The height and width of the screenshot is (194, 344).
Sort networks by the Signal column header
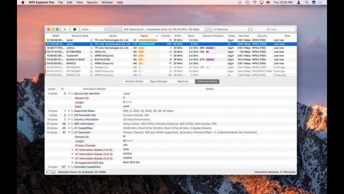tap(144, 36)
